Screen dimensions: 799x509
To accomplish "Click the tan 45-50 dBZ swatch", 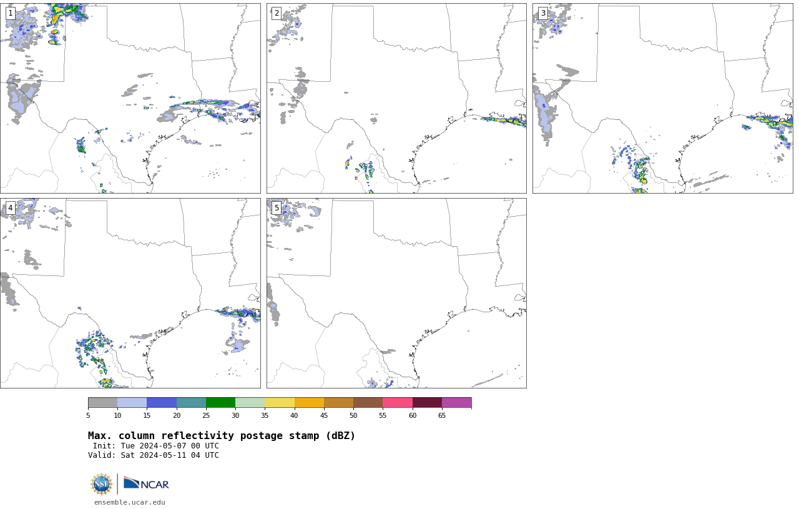I will click(x=338, y=402).
